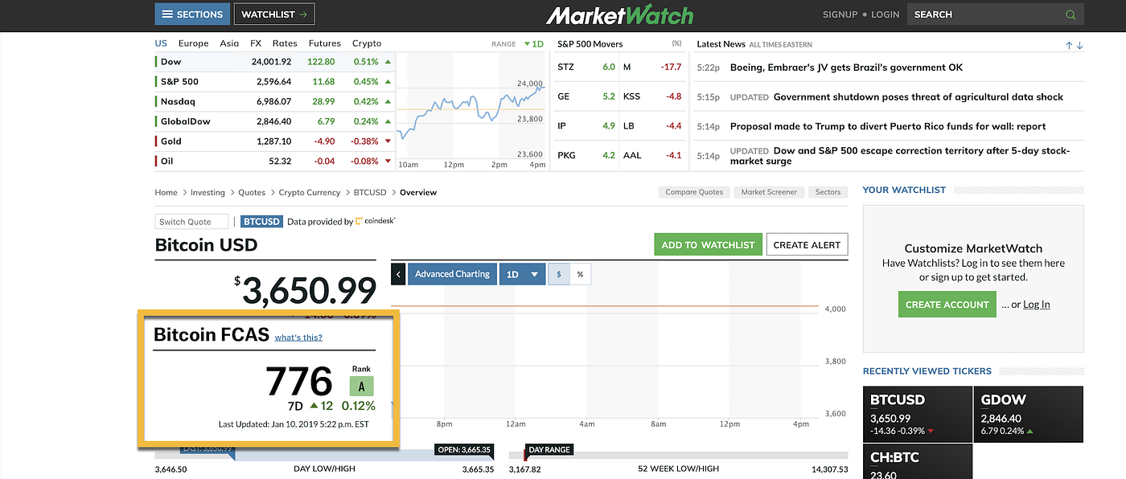Click the GlobalDow index row
The width and height of the screenshot is (1126, 479).
[274, 121]
